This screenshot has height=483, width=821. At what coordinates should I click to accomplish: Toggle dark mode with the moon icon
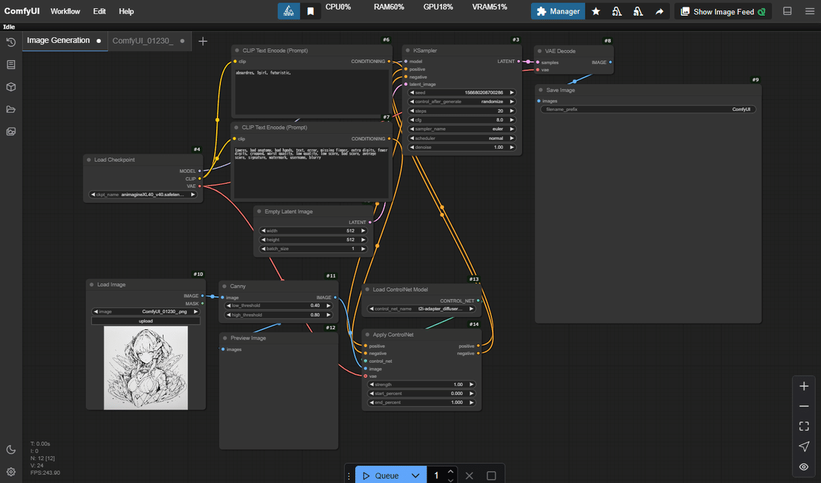(x=11, y=450)
